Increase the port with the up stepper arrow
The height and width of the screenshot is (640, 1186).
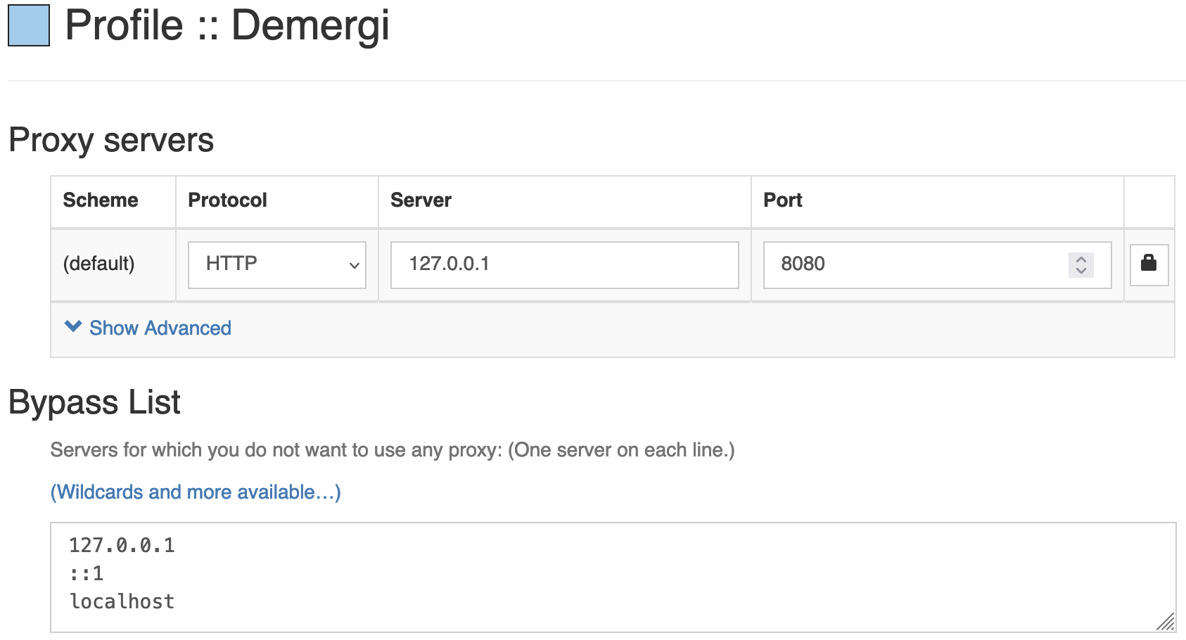tap(1081, 259)
